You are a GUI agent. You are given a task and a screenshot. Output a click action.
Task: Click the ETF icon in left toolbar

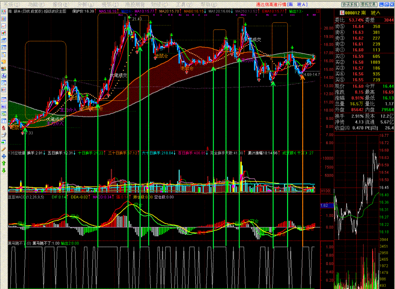click(4, 90)
